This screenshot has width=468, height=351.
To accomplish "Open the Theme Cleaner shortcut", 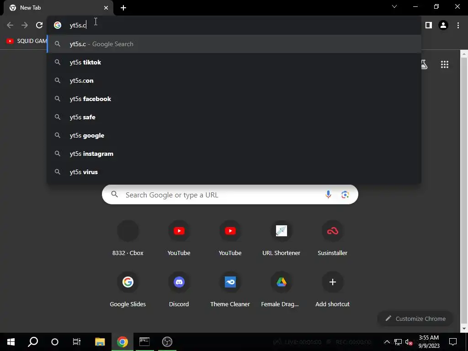I will (230, 290).
